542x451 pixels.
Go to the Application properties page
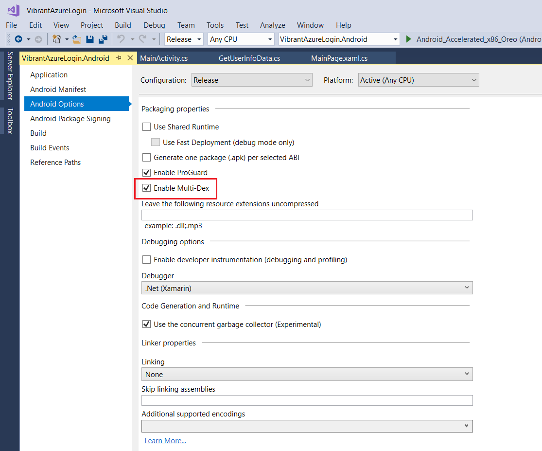tap(49, 75)
